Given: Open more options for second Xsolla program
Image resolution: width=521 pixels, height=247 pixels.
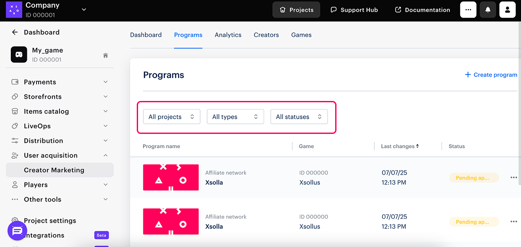Looking at the screenshot, I should pos(514,222).
